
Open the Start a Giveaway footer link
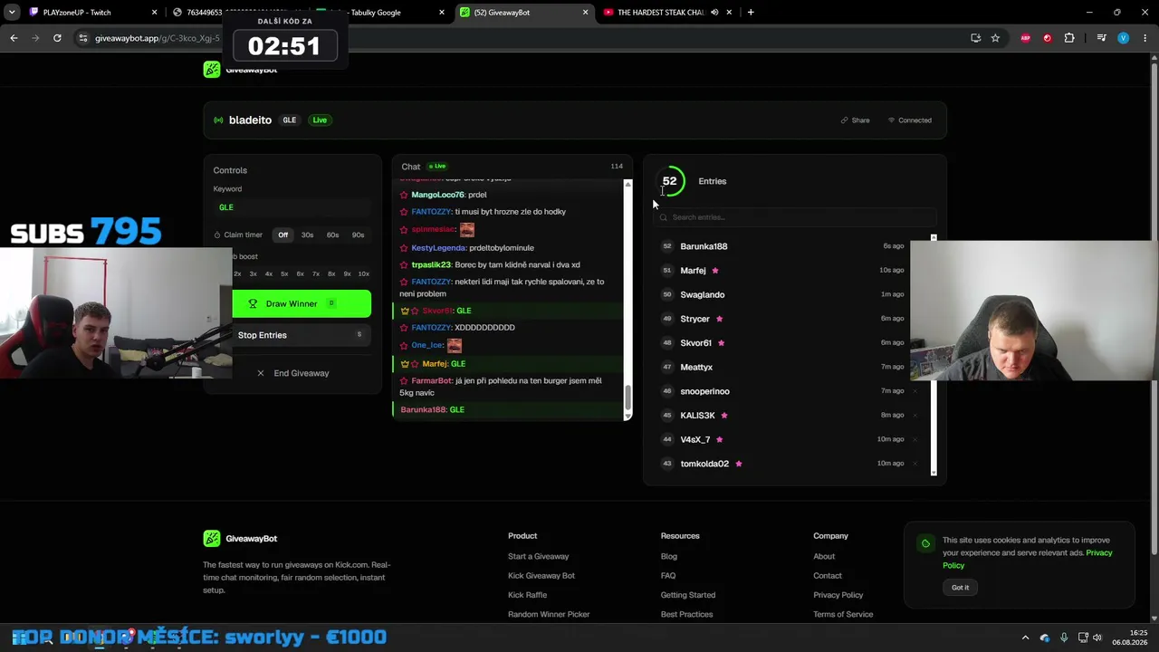(x=538, y=557)
